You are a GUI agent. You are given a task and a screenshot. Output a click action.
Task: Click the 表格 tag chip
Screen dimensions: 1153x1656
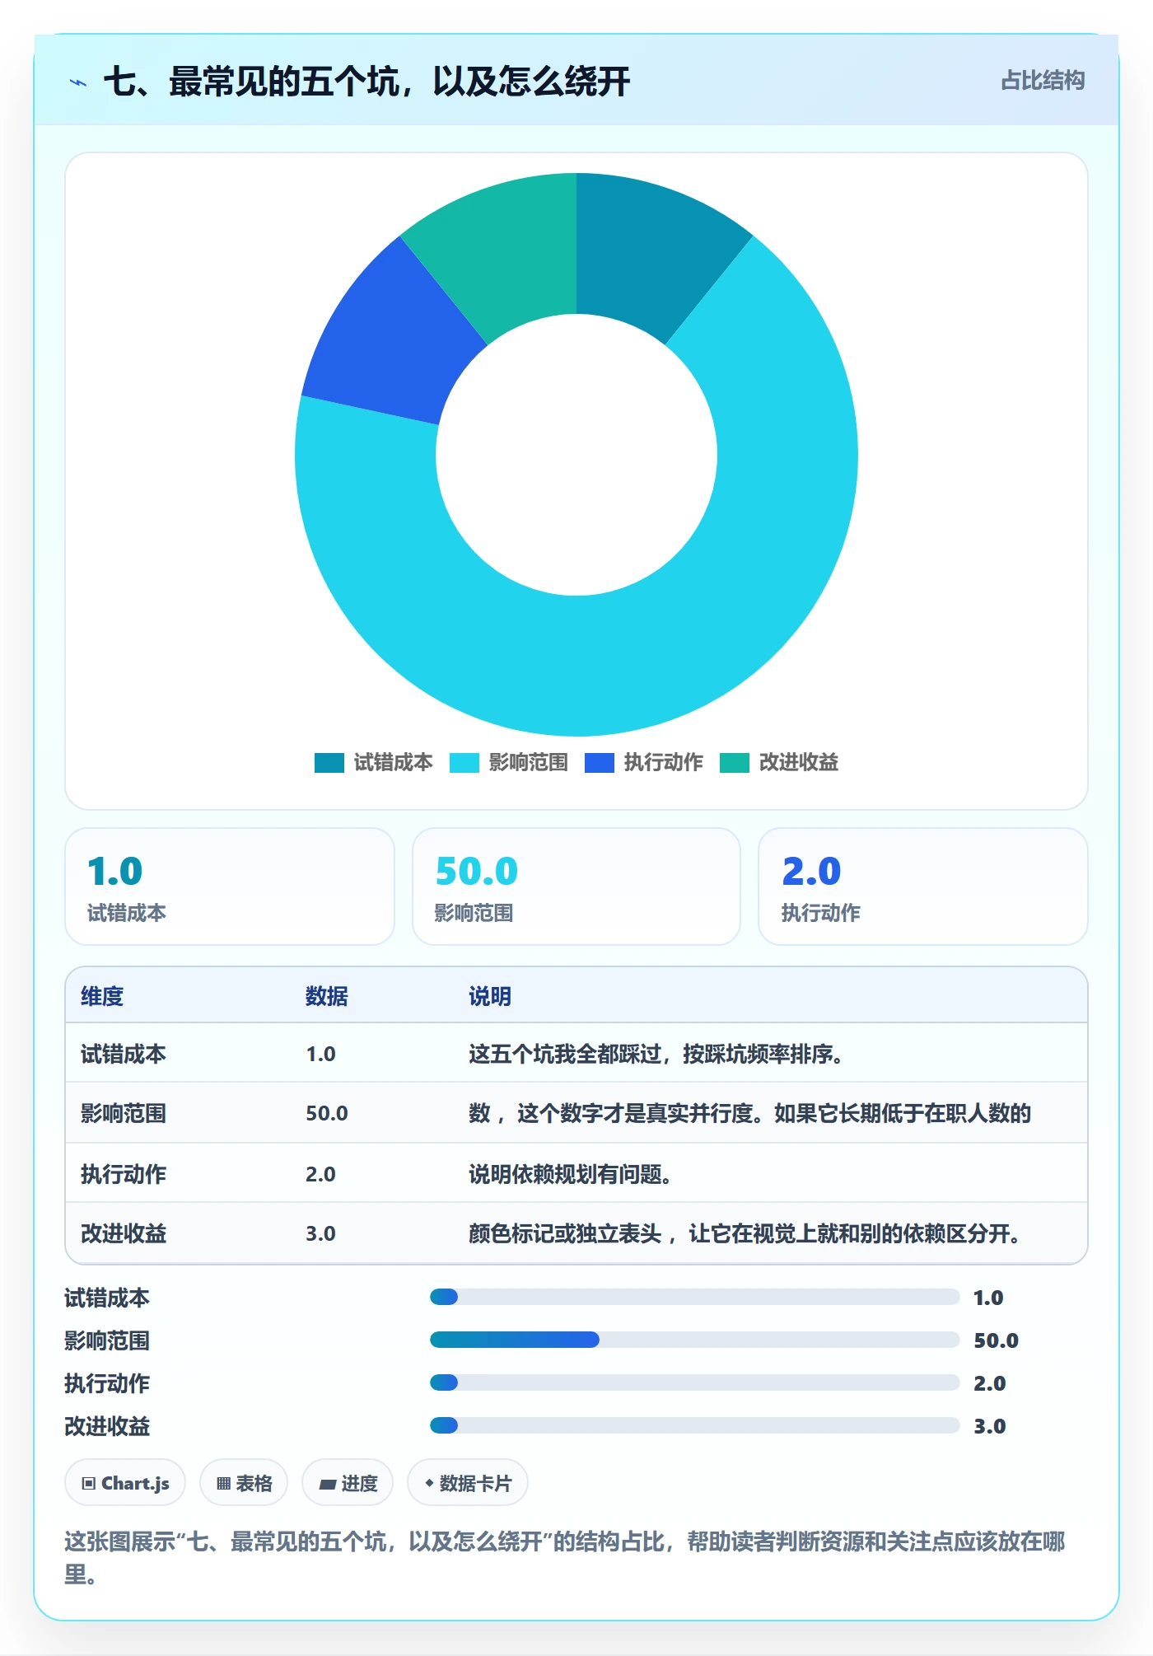(244, 1483)
